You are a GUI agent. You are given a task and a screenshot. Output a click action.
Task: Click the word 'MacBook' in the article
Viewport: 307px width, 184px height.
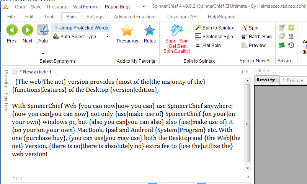point(90,130)
